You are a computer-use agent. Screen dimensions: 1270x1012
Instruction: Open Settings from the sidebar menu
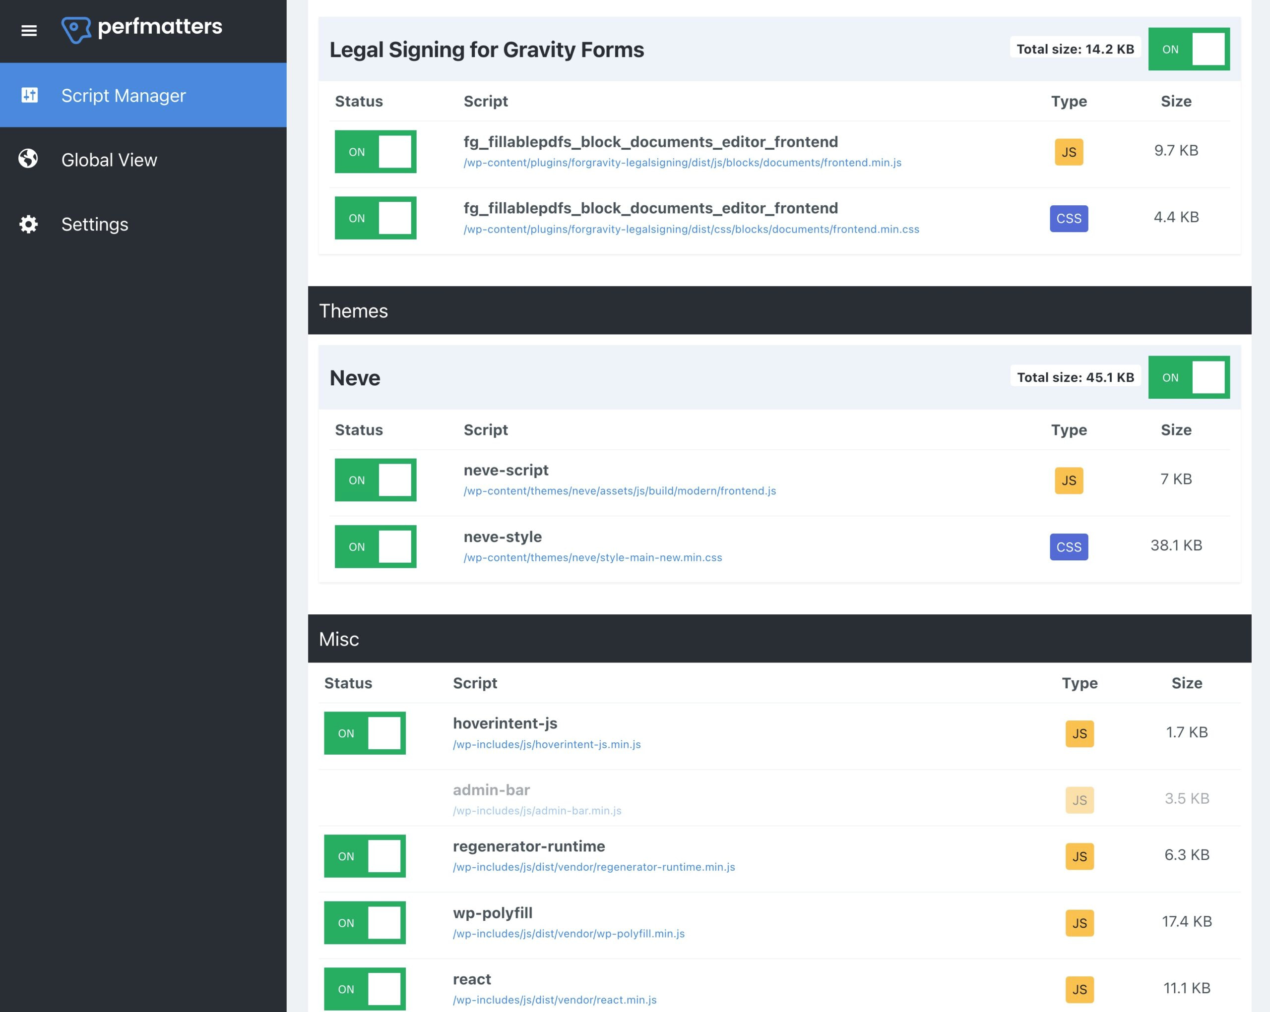[95, 224]
